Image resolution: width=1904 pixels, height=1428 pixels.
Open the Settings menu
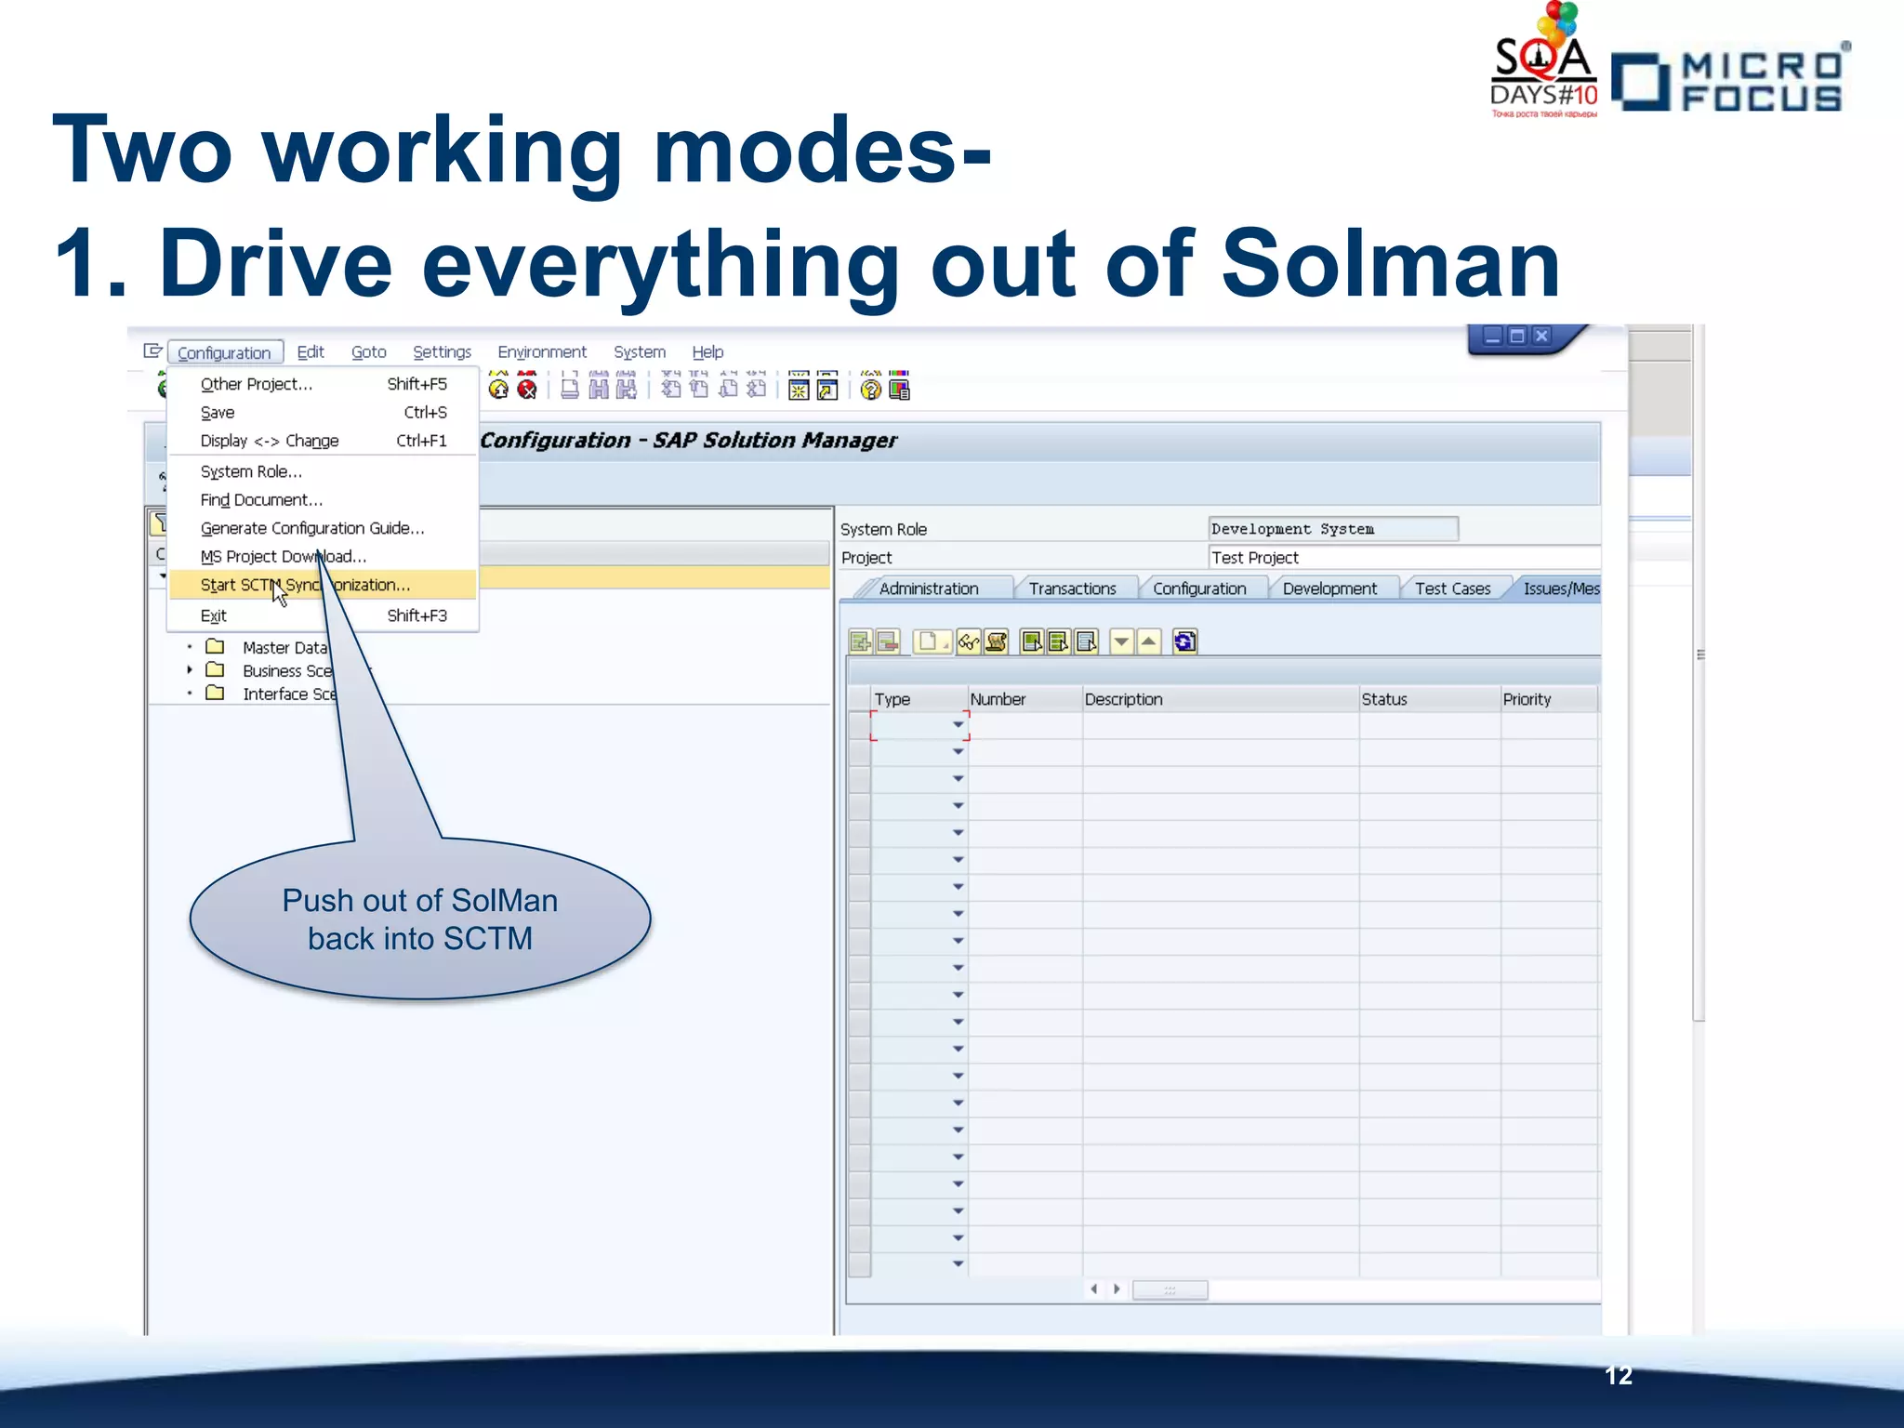[x=443, y=352]
